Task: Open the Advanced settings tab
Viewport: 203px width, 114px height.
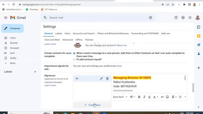Action: (68, 40)
